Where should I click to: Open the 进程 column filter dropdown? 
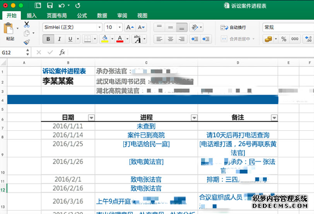(194, 118)
